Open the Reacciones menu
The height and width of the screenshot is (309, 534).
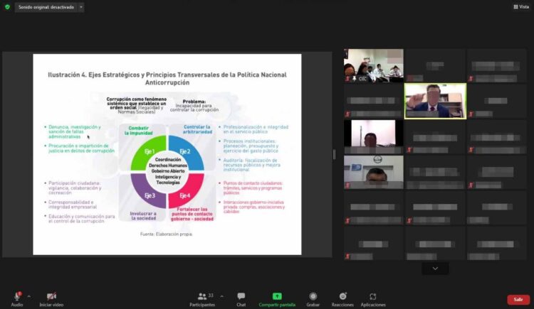(342, 296)
